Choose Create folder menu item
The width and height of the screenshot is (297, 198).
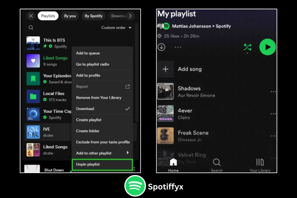point(102,131)
